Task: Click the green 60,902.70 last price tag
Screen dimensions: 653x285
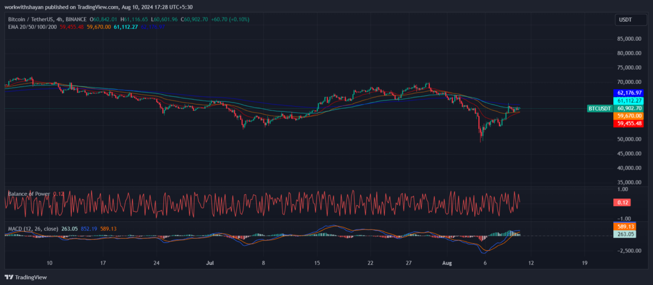Action: [x=629, y=108]
